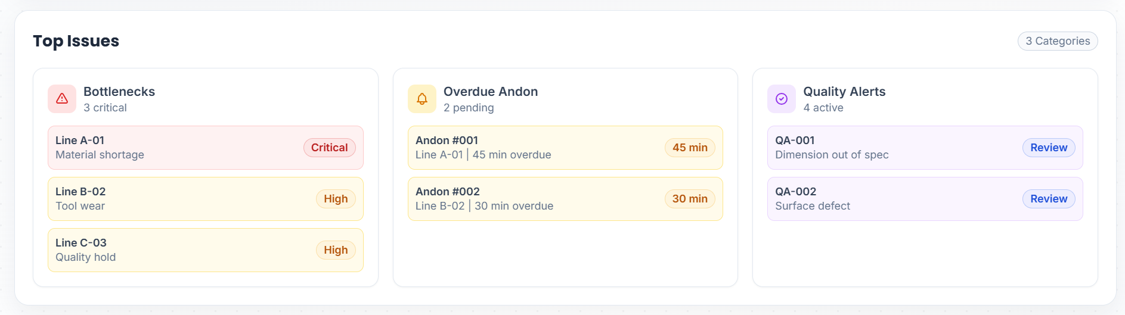Click the 30 min overdue badge

coord(690,199)
